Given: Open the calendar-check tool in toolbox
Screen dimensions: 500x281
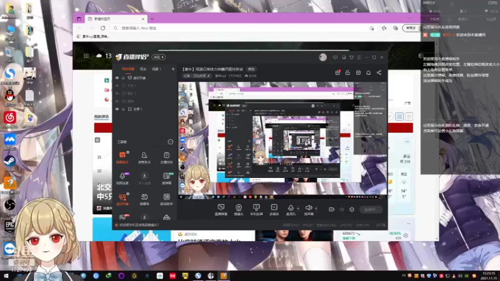Looking at the screenshot, I should [x=166, y=157].
